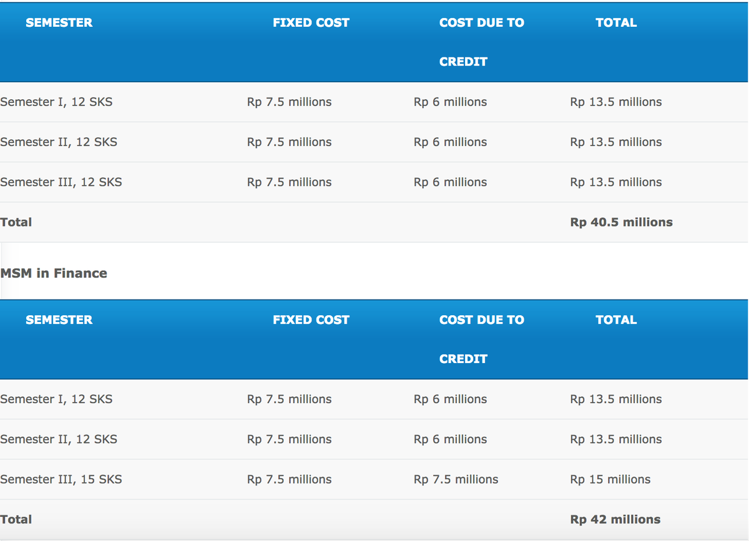Click SEMESTER header in MSM in Finance table
The height and width of the screenshot is (541, 749).
coord(59,319)
